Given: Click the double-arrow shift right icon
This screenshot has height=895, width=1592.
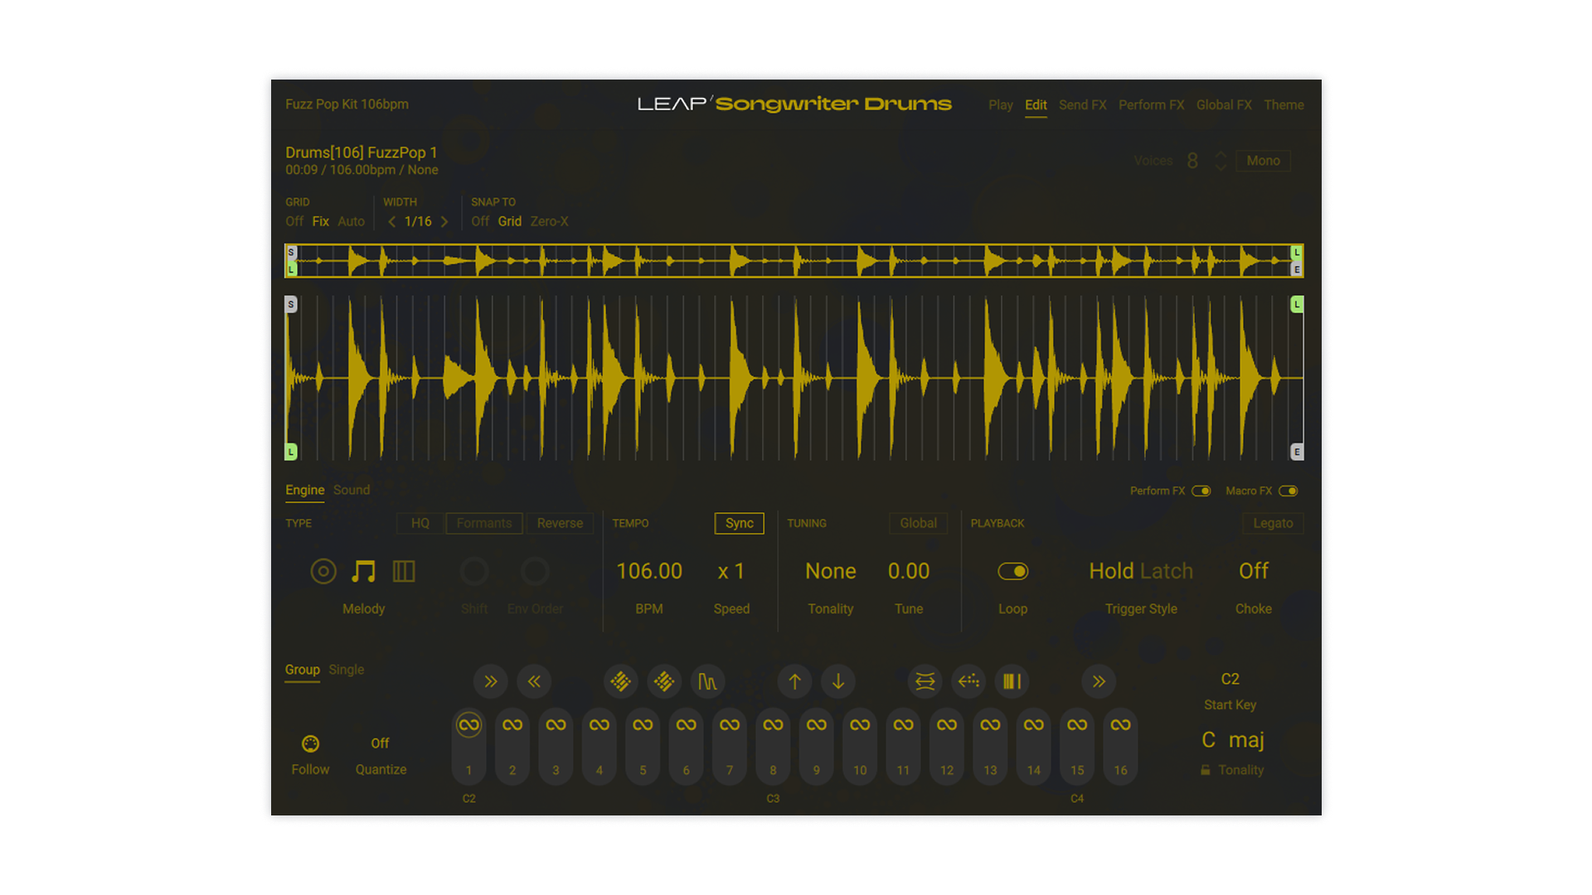Looking at the screenshot, I should pos(491,681).
